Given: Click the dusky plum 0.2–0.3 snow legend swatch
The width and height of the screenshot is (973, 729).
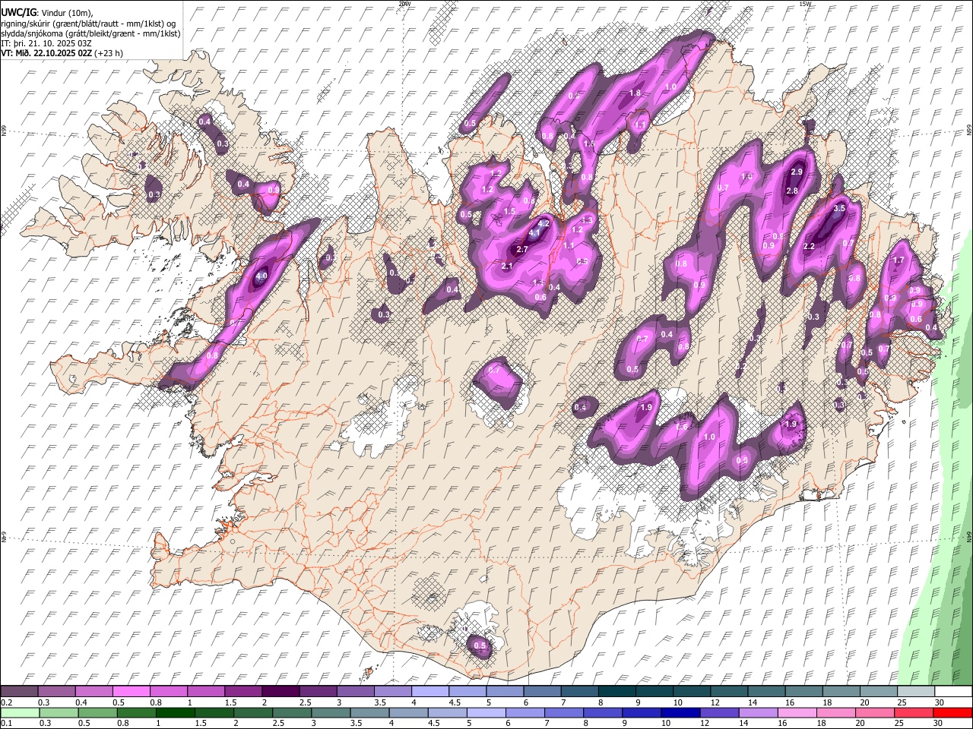Looking at the screenshot, I should 20,692.
